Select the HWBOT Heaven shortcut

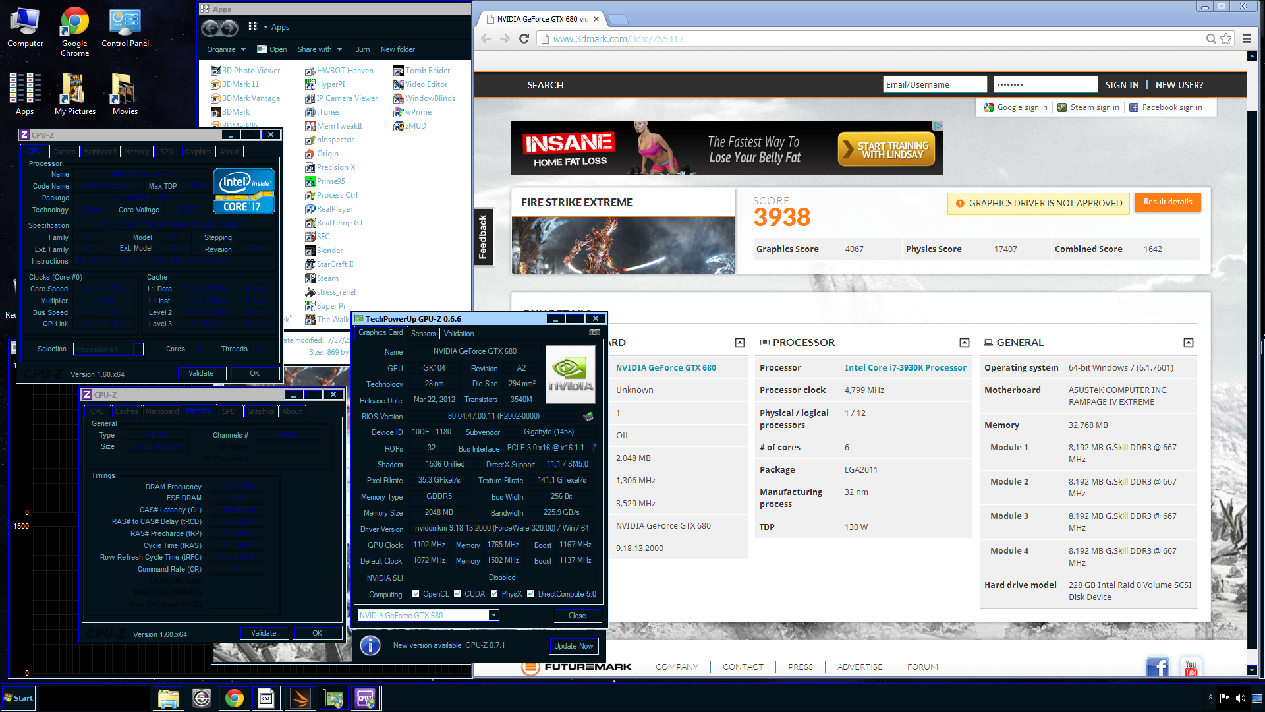(x=339, y=71)
